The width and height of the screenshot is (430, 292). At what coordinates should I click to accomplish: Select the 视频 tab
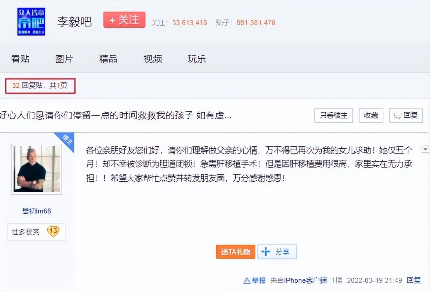(x=153, y=59)
